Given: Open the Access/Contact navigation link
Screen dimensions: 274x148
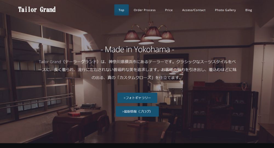Looking at the screenshot, I should tap(194, 10).
